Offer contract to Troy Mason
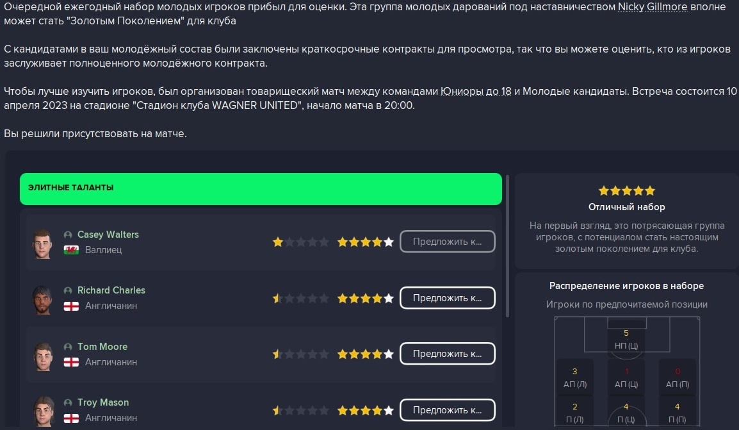The width and height of the screenshot is (739, 430). 447,410
